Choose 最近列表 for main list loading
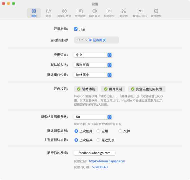 tap(98, 140)
